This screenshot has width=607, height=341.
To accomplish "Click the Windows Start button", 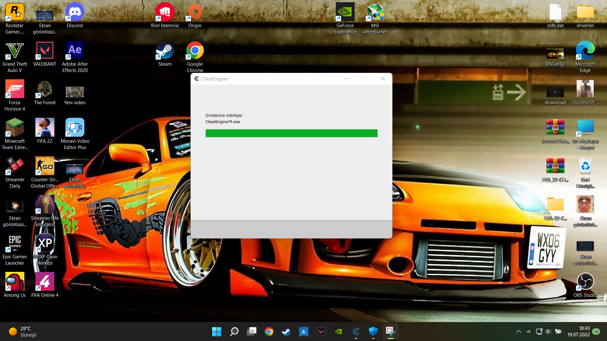I will 217,332.
